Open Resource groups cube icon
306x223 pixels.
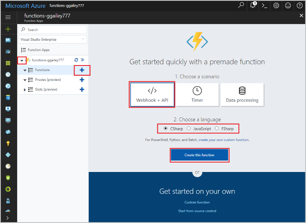pyautogui.click(x=8, y=51)
